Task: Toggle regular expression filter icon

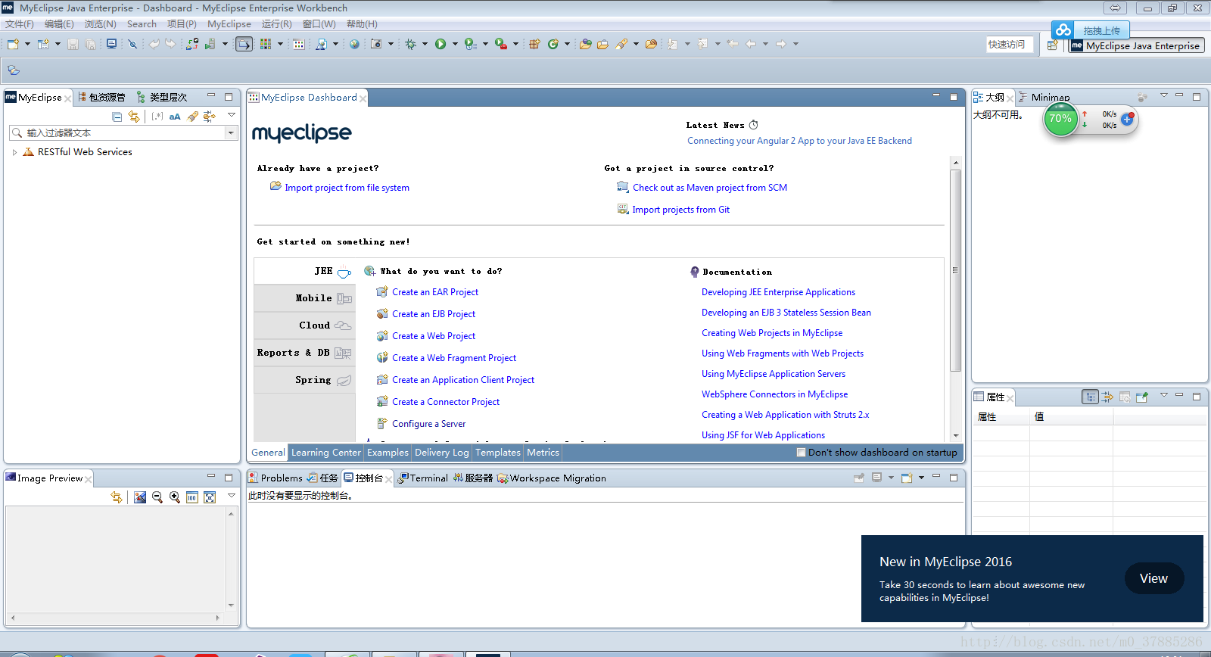Action: (157, 117)
